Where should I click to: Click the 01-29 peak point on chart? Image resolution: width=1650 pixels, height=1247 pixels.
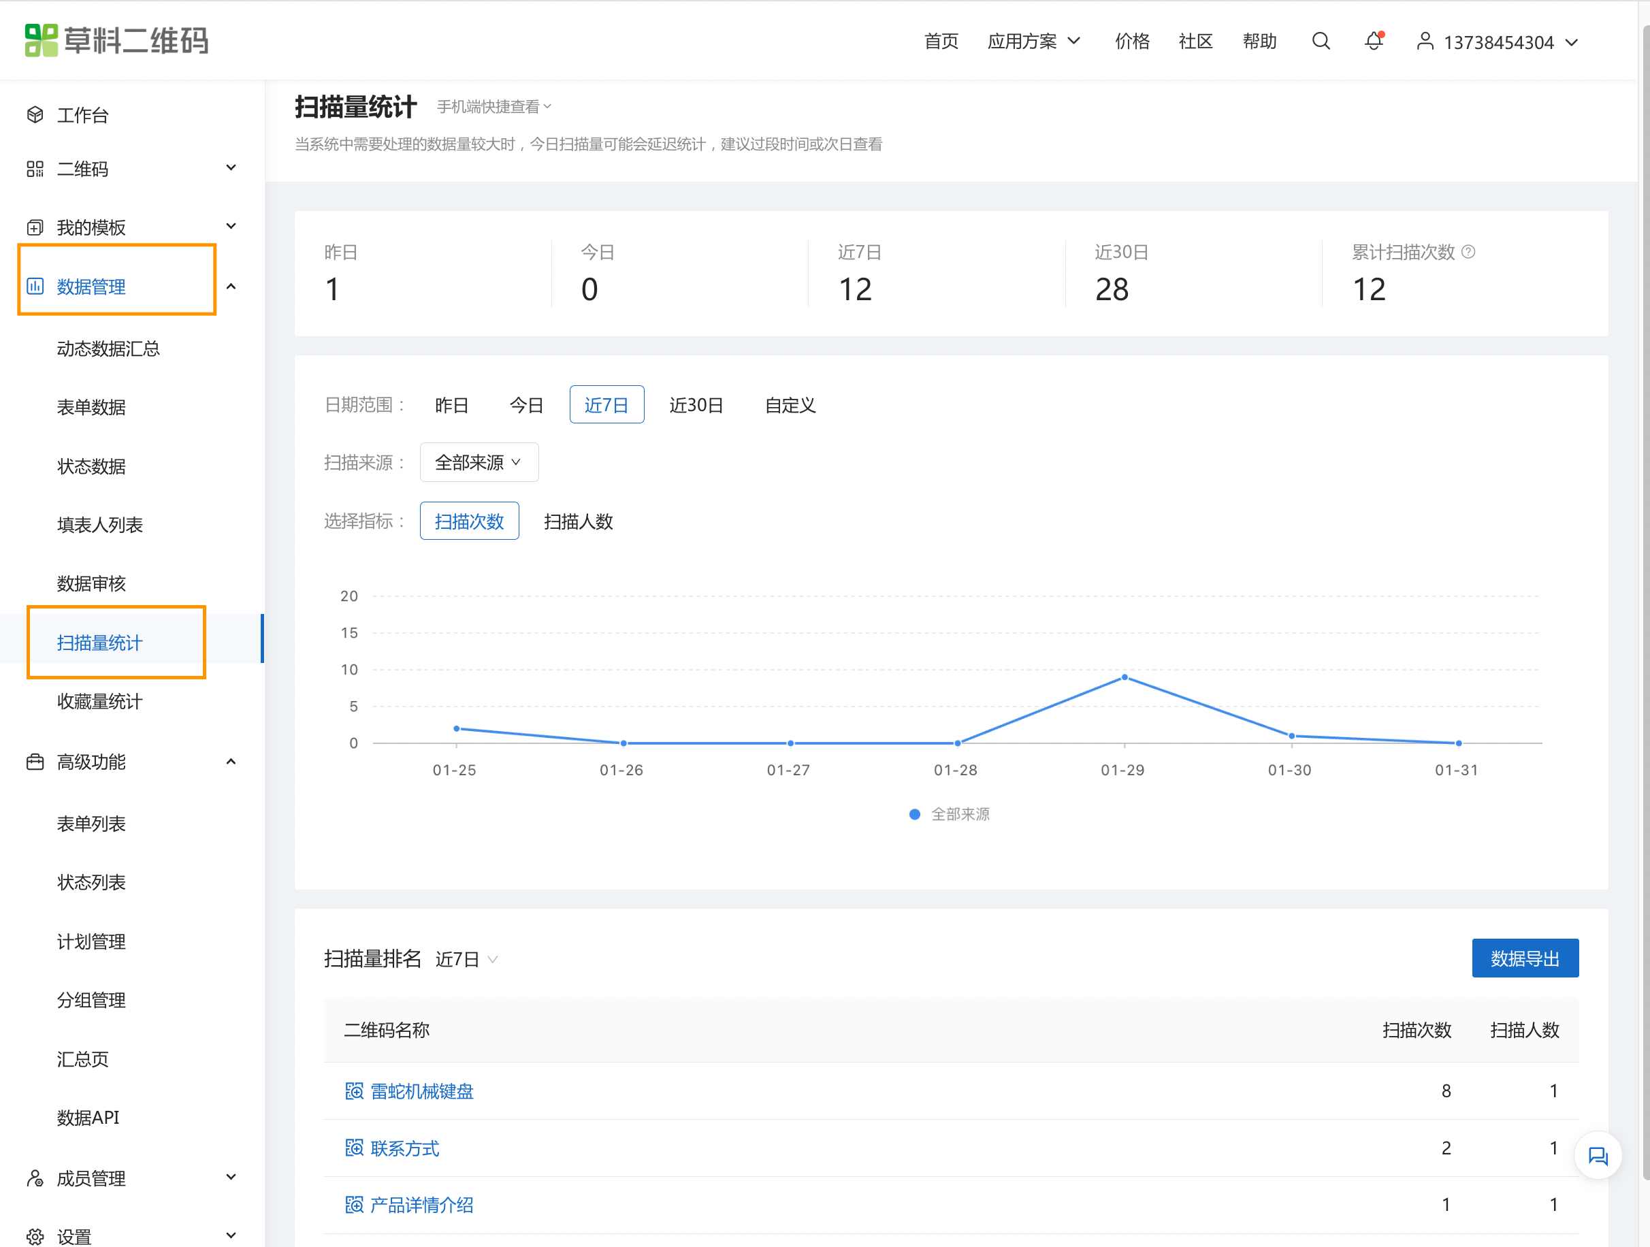[x=1124, y=677]
